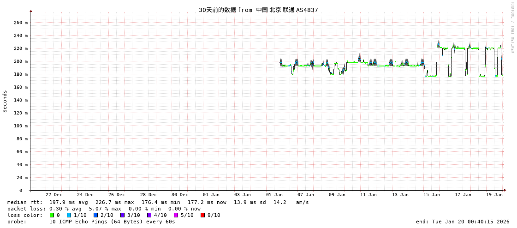Click the green 0 loss color swatch
Screen dimensions: 517x228
coord(52,215)
